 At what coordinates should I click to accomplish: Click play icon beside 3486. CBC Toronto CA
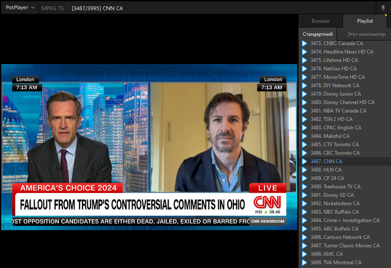(x=304, y=153)
